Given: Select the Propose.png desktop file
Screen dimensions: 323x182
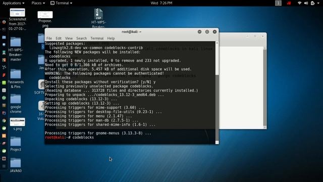Looking at the screenshot, I should click(45, 19).
